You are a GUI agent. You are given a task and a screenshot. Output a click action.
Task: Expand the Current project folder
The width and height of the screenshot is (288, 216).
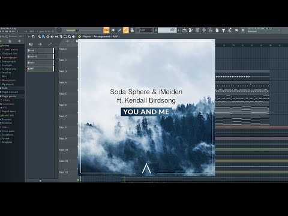pos(9,58)
